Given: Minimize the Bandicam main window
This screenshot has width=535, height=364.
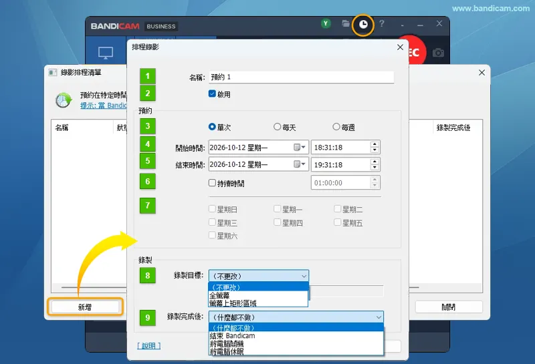Looking at the screenshot, I should pyautogui.click(x=420, y=25).
